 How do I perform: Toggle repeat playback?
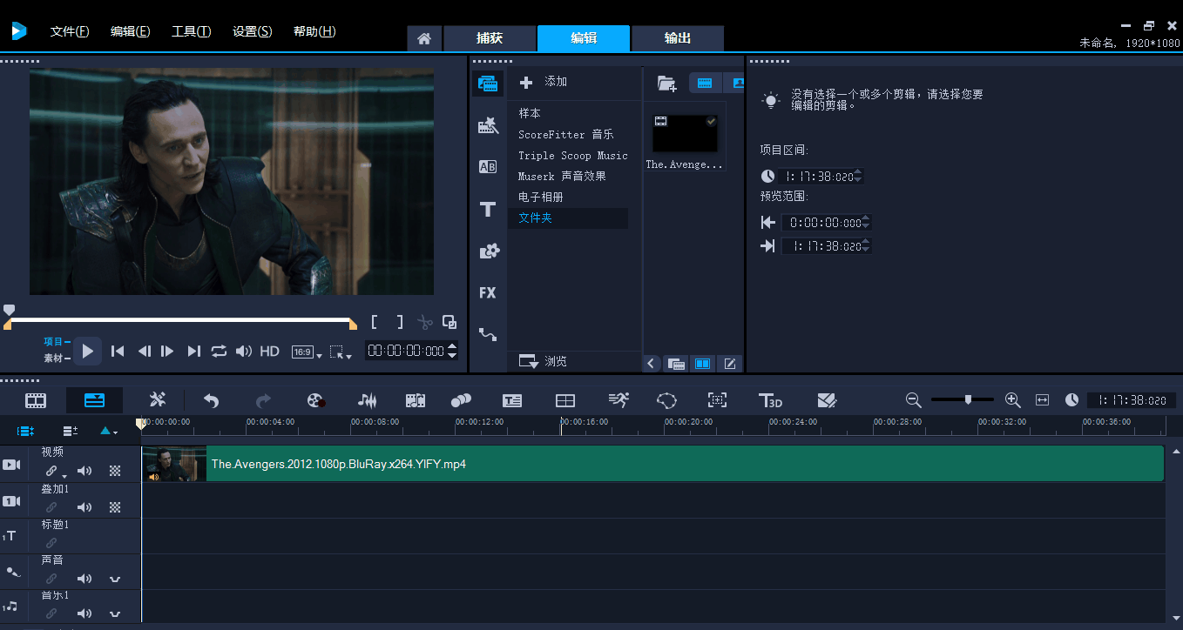(219, 351)
